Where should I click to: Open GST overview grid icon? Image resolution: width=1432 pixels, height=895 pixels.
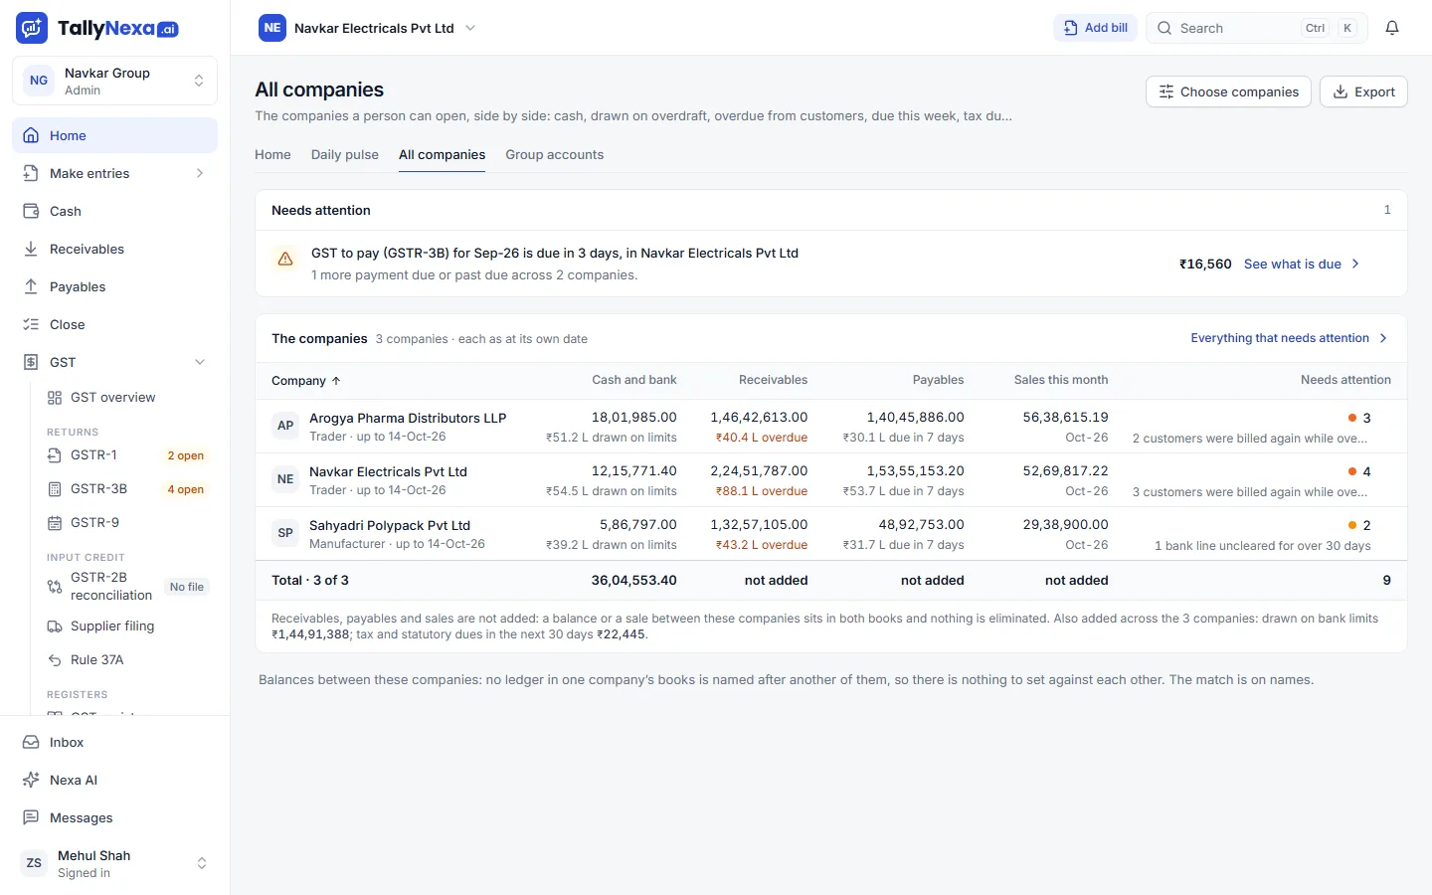coord(55,398)
